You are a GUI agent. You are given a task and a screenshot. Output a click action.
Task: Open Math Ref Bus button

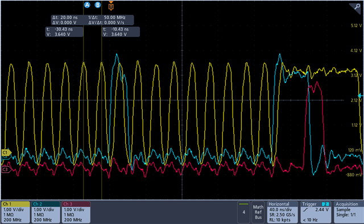[258, 212]
